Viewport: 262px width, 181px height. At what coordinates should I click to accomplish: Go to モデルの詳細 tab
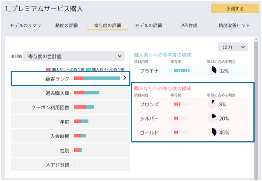click(x=148, y=25)
